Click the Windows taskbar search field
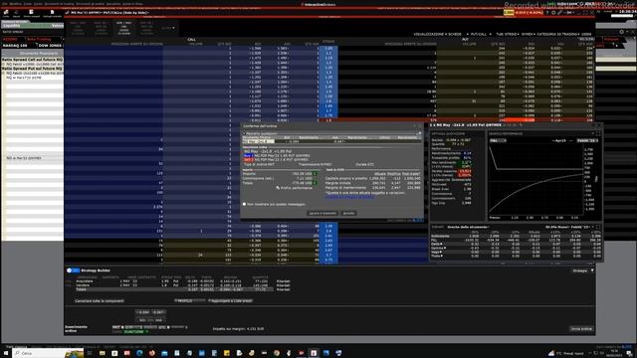 pos(48,353)
